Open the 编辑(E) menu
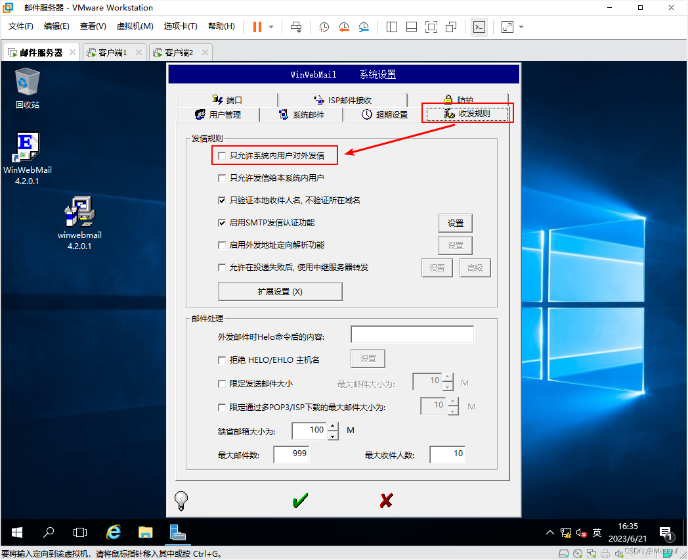The image size is (688, 560). [x=56, y=26]
